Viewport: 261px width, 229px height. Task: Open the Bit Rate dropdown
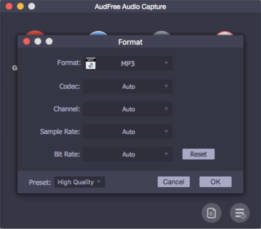(128, 154)
